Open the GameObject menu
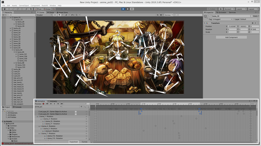 click(24, 5)
